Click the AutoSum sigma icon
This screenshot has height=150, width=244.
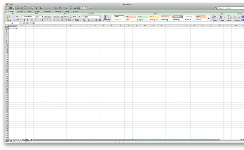[x=56, y=8]
